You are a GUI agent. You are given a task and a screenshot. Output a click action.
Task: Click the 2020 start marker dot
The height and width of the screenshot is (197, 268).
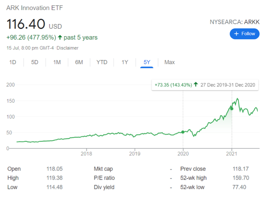183,132
